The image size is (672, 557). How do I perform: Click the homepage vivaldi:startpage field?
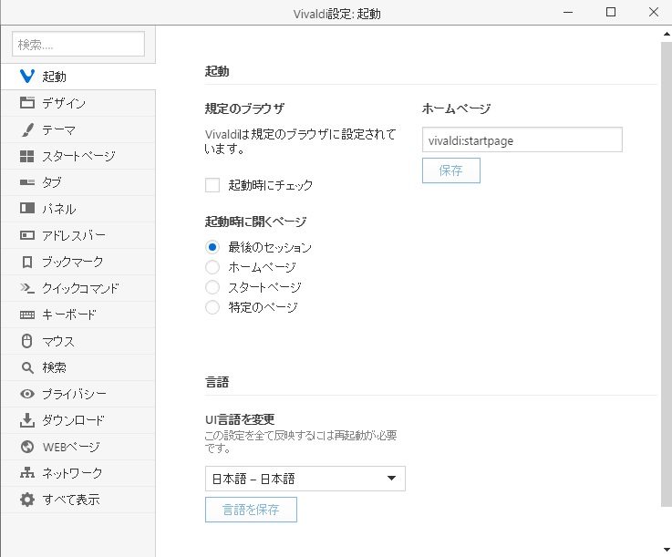tap(522, 139)
